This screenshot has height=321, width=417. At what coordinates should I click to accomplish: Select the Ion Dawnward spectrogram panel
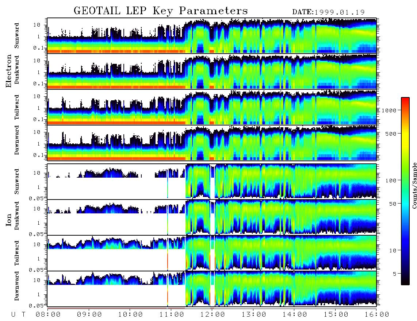tap(212, 289)
